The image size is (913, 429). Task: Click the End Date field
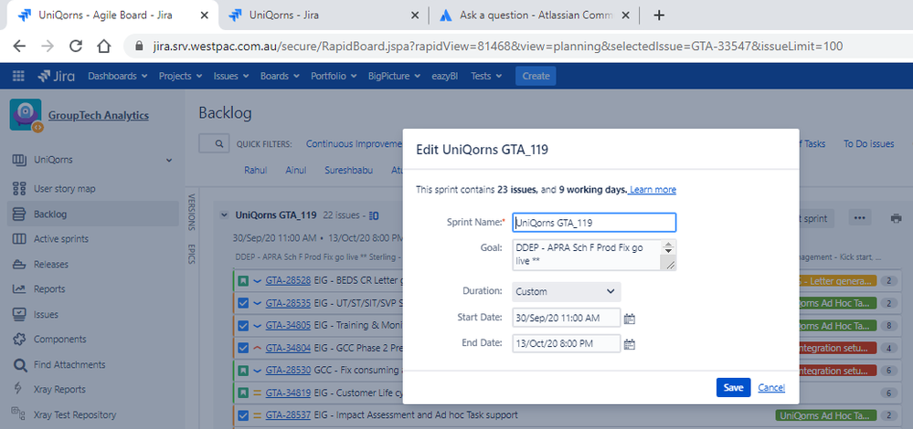click(x=566, y=343)
